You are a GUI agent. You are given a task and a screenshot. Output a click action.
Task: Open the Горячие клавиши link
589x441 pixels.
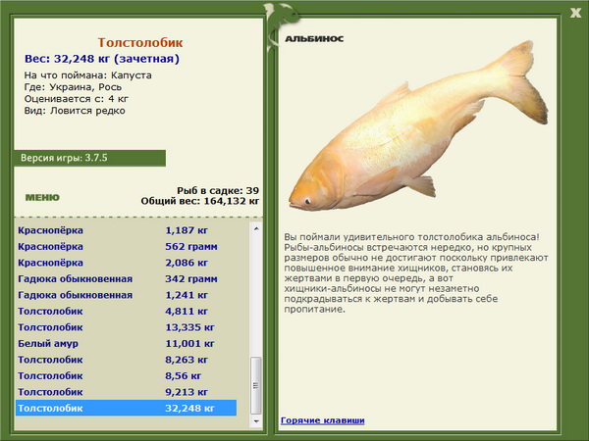(x=322, y=420)
